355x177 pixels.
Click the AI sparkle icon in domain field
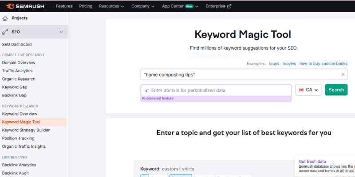point(147,91)
